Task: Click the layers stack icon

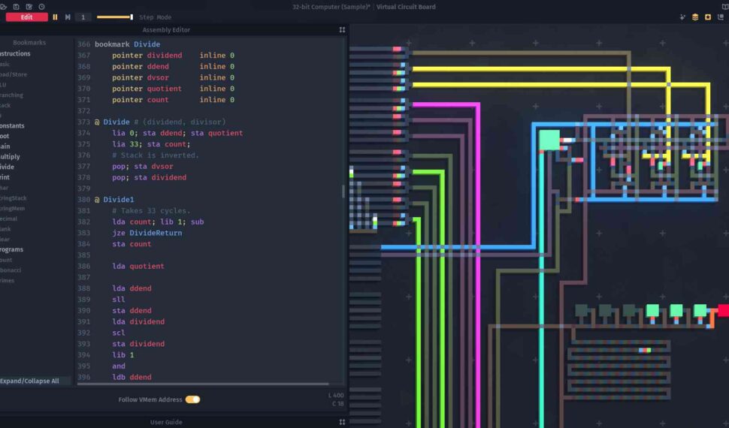Action: pyautogui.click(x=695, y=17)
